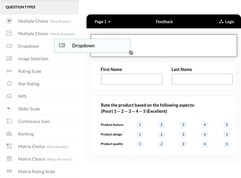Click the Logic branching icon
241x178 pixels.
(221, 22)
